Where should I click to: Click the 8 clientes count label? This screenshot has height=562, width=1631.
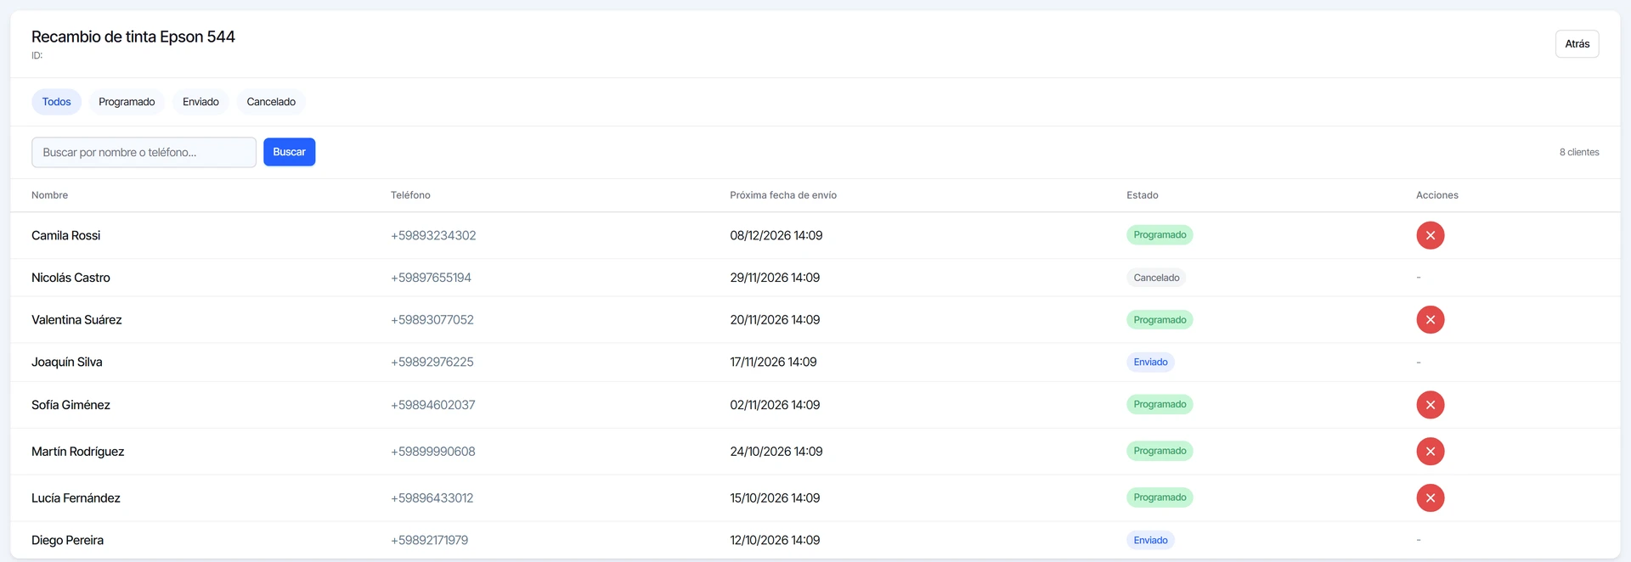1579,153
